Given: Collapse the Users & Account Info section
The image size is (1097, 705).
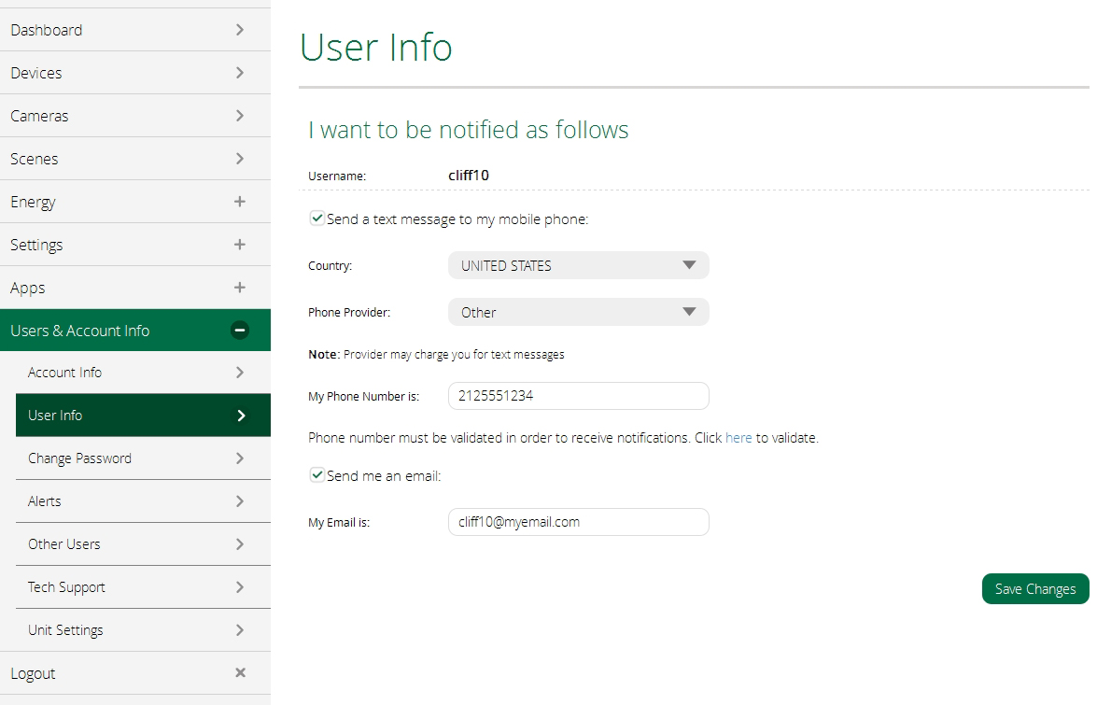Looking at the screenshot, I should pyautogui.click(x=240, y=331).
